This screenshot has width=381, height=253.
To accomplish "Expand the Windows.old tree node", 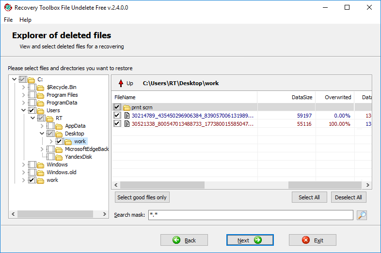I will [x=23, y=173].
